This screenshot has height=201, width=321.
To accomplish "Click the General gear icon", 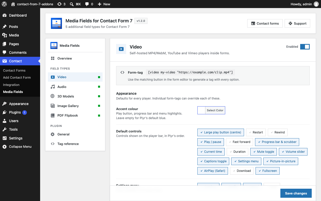I will pyautogui.click(x=53, y=134).
